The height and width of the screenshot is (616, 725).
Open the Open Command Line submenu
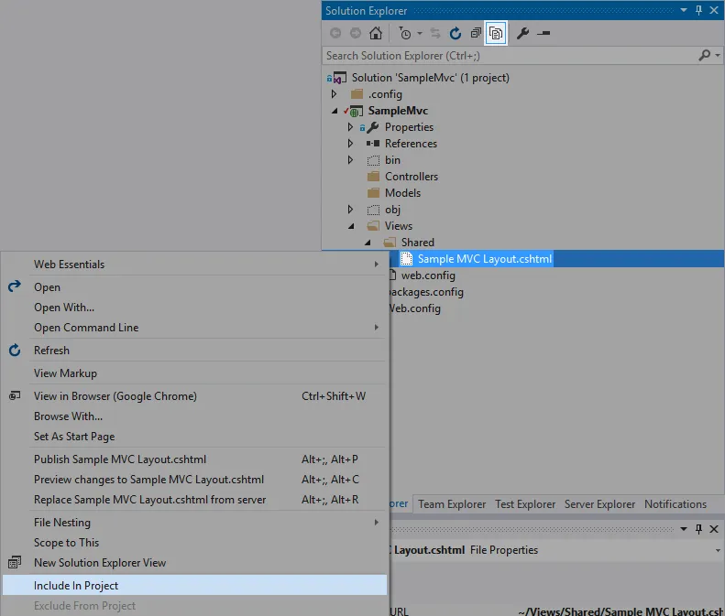[x=194, y=328]
